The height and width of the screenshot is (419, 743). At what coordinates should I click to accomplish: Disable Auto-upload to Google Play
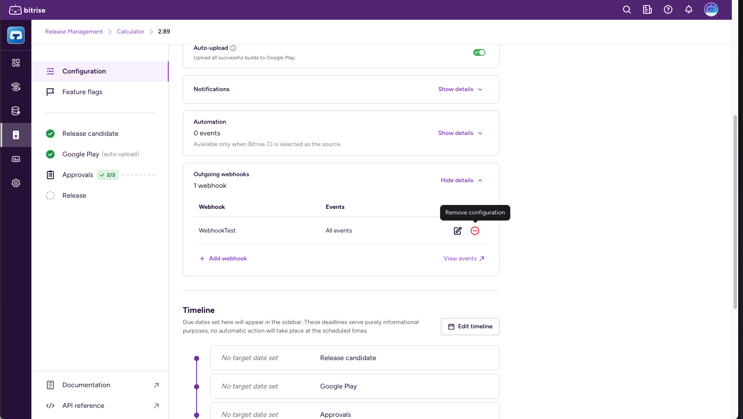(x=479, y=52)
